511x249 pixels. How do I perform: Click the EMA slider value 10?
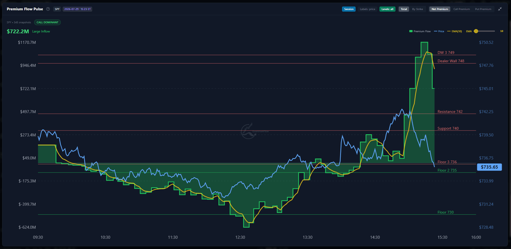(502, 31)
